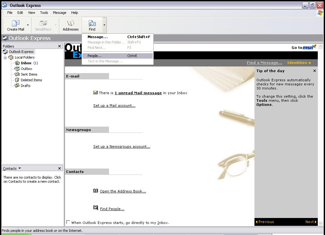
Task: Close the Folders pane
Action: 60,46
